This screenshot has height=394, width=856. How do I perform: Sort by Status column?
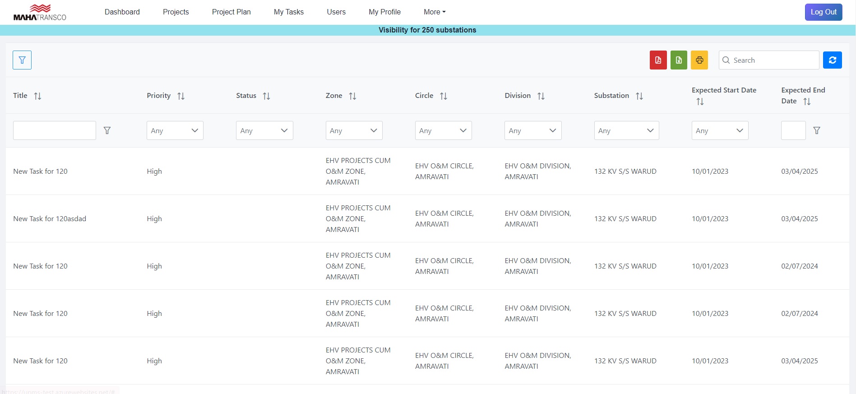pos(267,96)
